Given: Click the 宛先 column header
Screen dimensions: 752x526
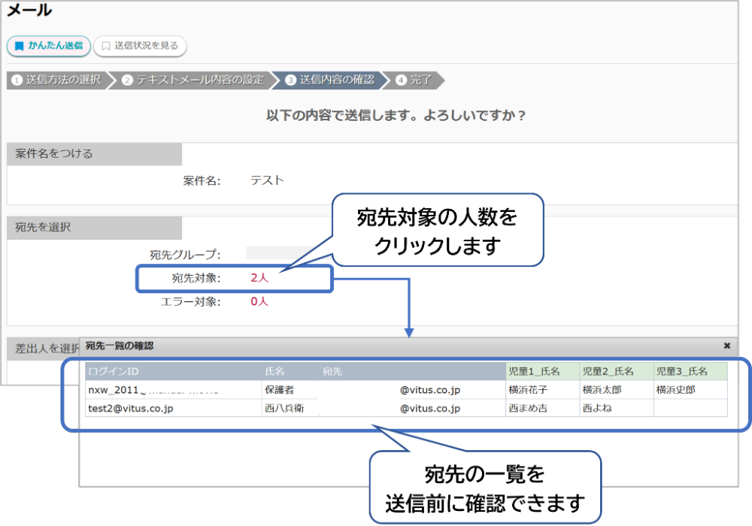Looking at the screenshot, I should tap(332, 371).
